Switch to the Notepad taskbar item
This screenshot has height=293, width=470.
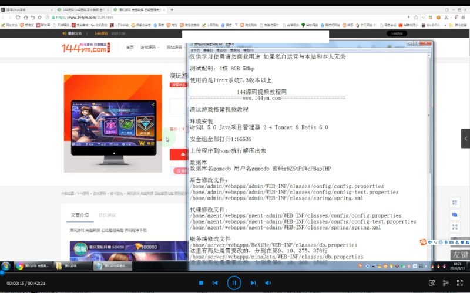click(113, 266)
